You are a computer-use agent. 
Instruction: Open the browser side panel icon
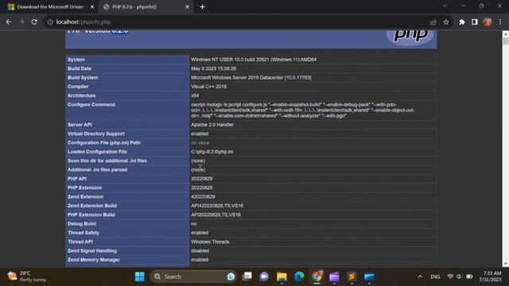pos(475,22)
